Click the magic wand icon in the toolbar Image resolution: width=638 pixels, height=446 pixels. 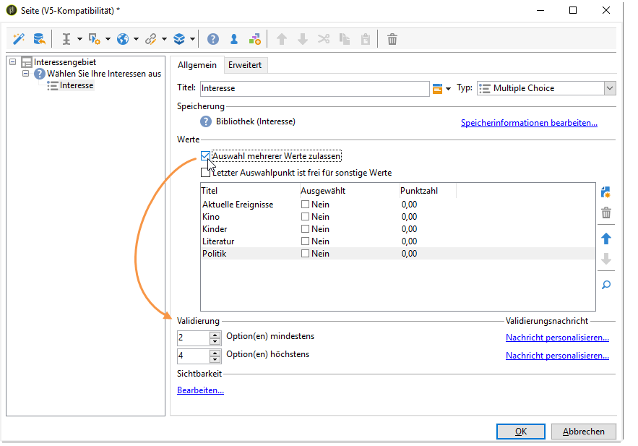(19, 39)
